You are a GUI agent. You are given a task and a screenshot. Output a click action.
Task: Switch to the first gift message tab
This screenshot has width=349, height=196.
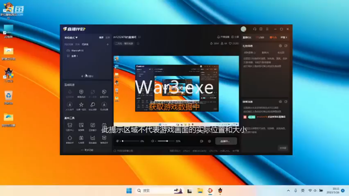250,53
